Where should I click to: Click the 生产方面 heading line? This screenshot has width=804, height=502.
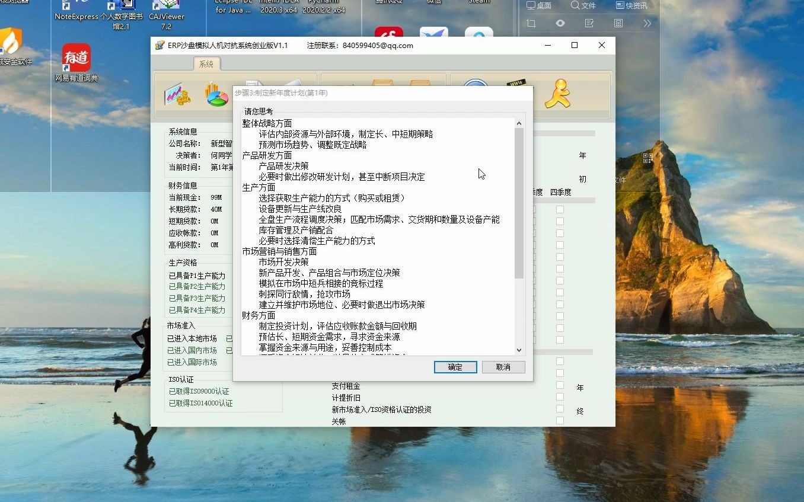(x=259, y=187)
